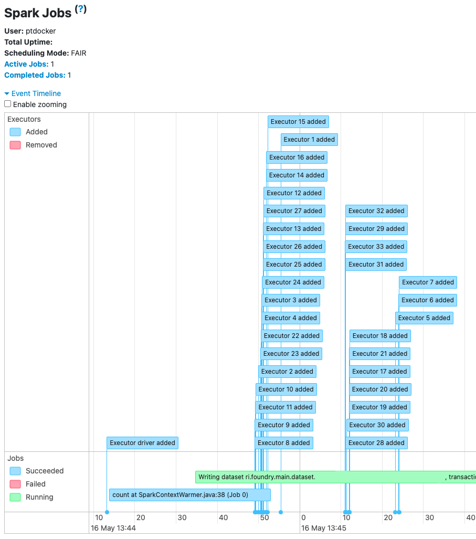Select the Executor 33 added event
The width and height of the screenshot is (476, 539).
coord(376,247)
